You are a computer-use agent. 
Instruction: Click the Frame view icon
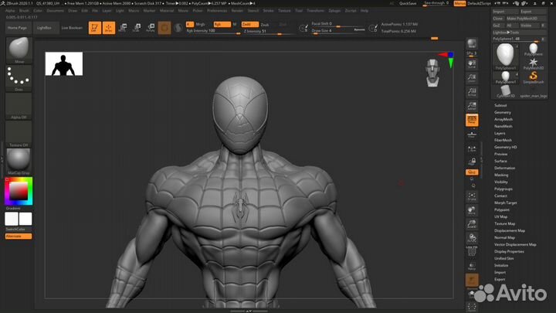pyautogui.click(x=472, y=196)
